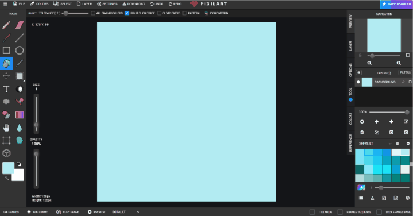This screenshot has width=413, height=216.
Task: Enable the Frames Sequence checkbox
Action: 340,212
